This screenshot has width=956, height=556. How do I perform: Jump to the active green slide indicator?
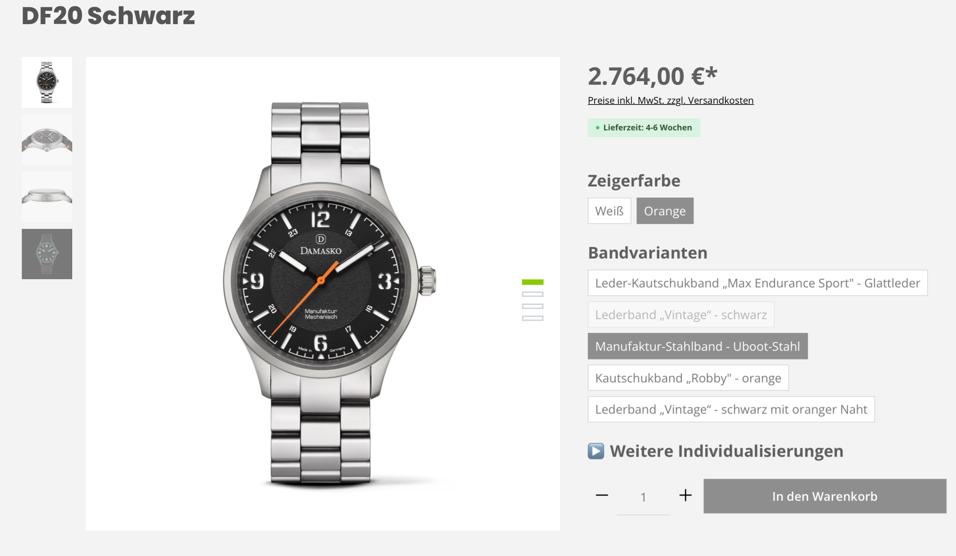[533, 282]
